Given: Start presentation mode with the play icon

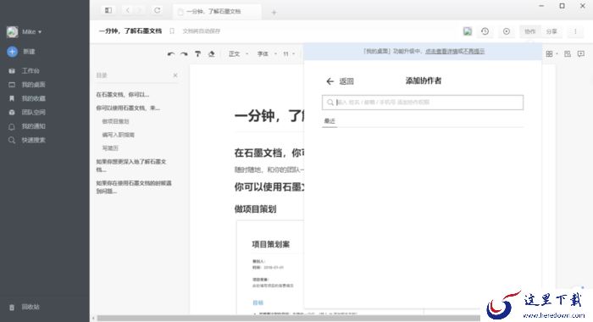Looking at the screenshot, I should (x=507, y=31).
